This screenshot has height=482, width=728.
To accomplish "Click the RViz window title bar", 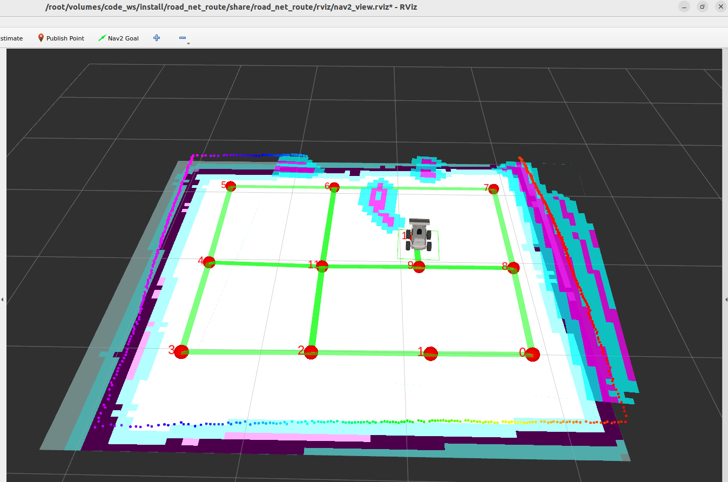I will 324,6.
